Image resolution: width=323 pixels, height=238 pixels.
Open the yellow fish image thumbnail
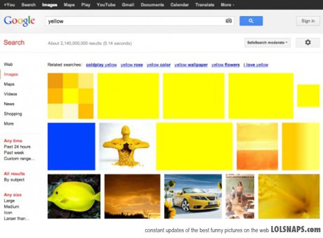click(x=74, y=196)
